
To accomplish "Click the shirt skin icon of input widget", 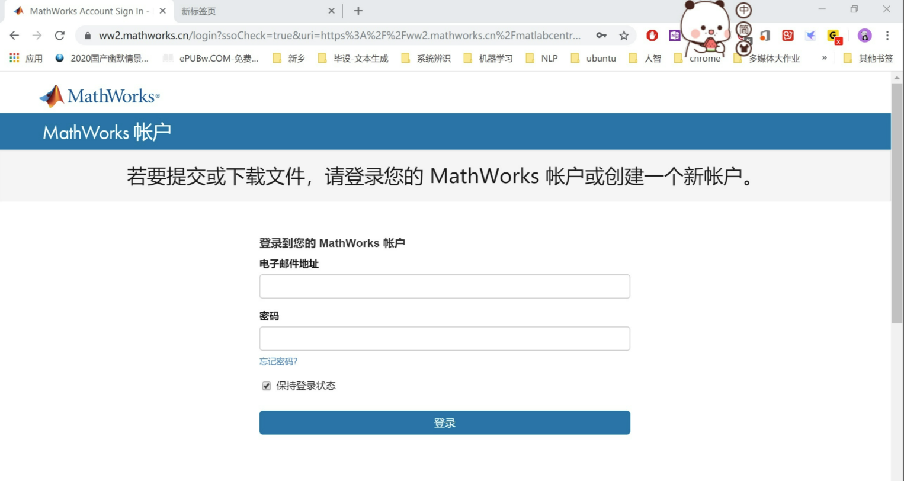I will 743,48.
